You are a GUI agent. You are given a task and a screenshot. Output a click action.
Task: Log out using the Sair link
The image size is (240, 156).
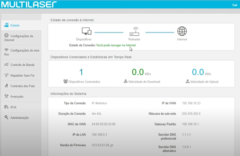tap(235, 5)
